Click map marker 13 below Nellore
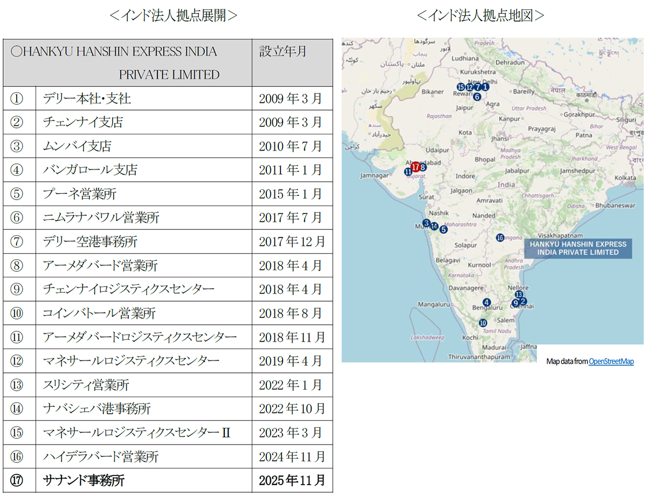Image resolution: width=647 pixels, height=497 pixels. (519, 295)
